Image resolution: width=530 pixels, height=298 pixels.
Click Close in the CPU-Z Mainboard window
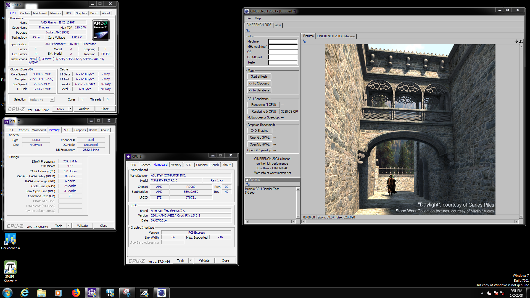tap(225, 260)
